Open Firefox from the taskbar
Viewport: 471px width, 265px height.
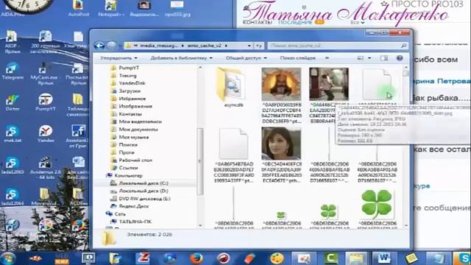[196, 258]
